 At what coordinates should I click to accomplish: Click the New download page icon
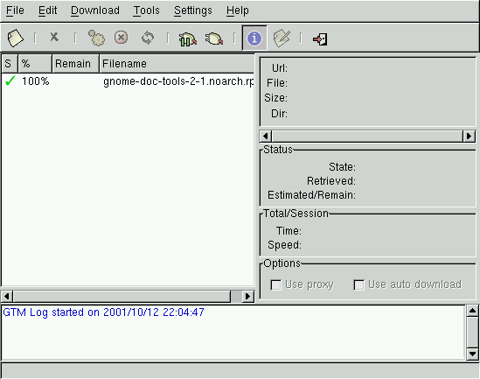(x=15, y=38)
